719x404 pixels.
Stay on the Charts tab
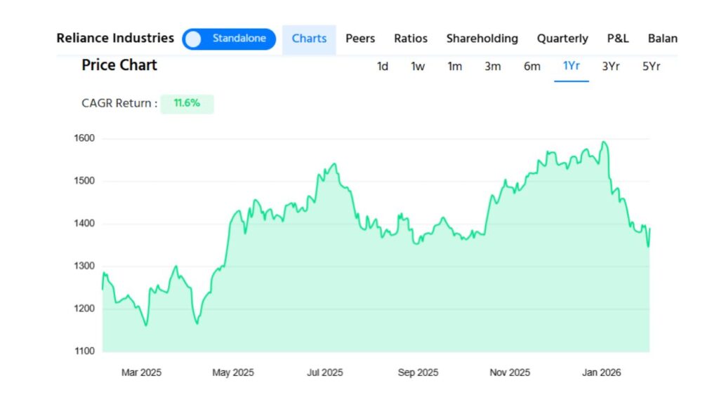tap(309, 39)
